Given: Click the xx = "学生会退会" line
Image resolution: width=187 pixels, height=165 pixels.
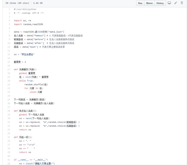Looking at the screenshot, I should pyautogui.click(x=24, y=54).
